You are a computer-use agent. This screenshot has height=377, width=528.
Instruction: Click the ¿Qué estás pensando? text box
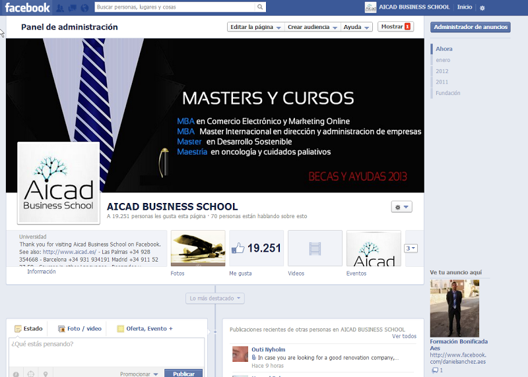106,352
